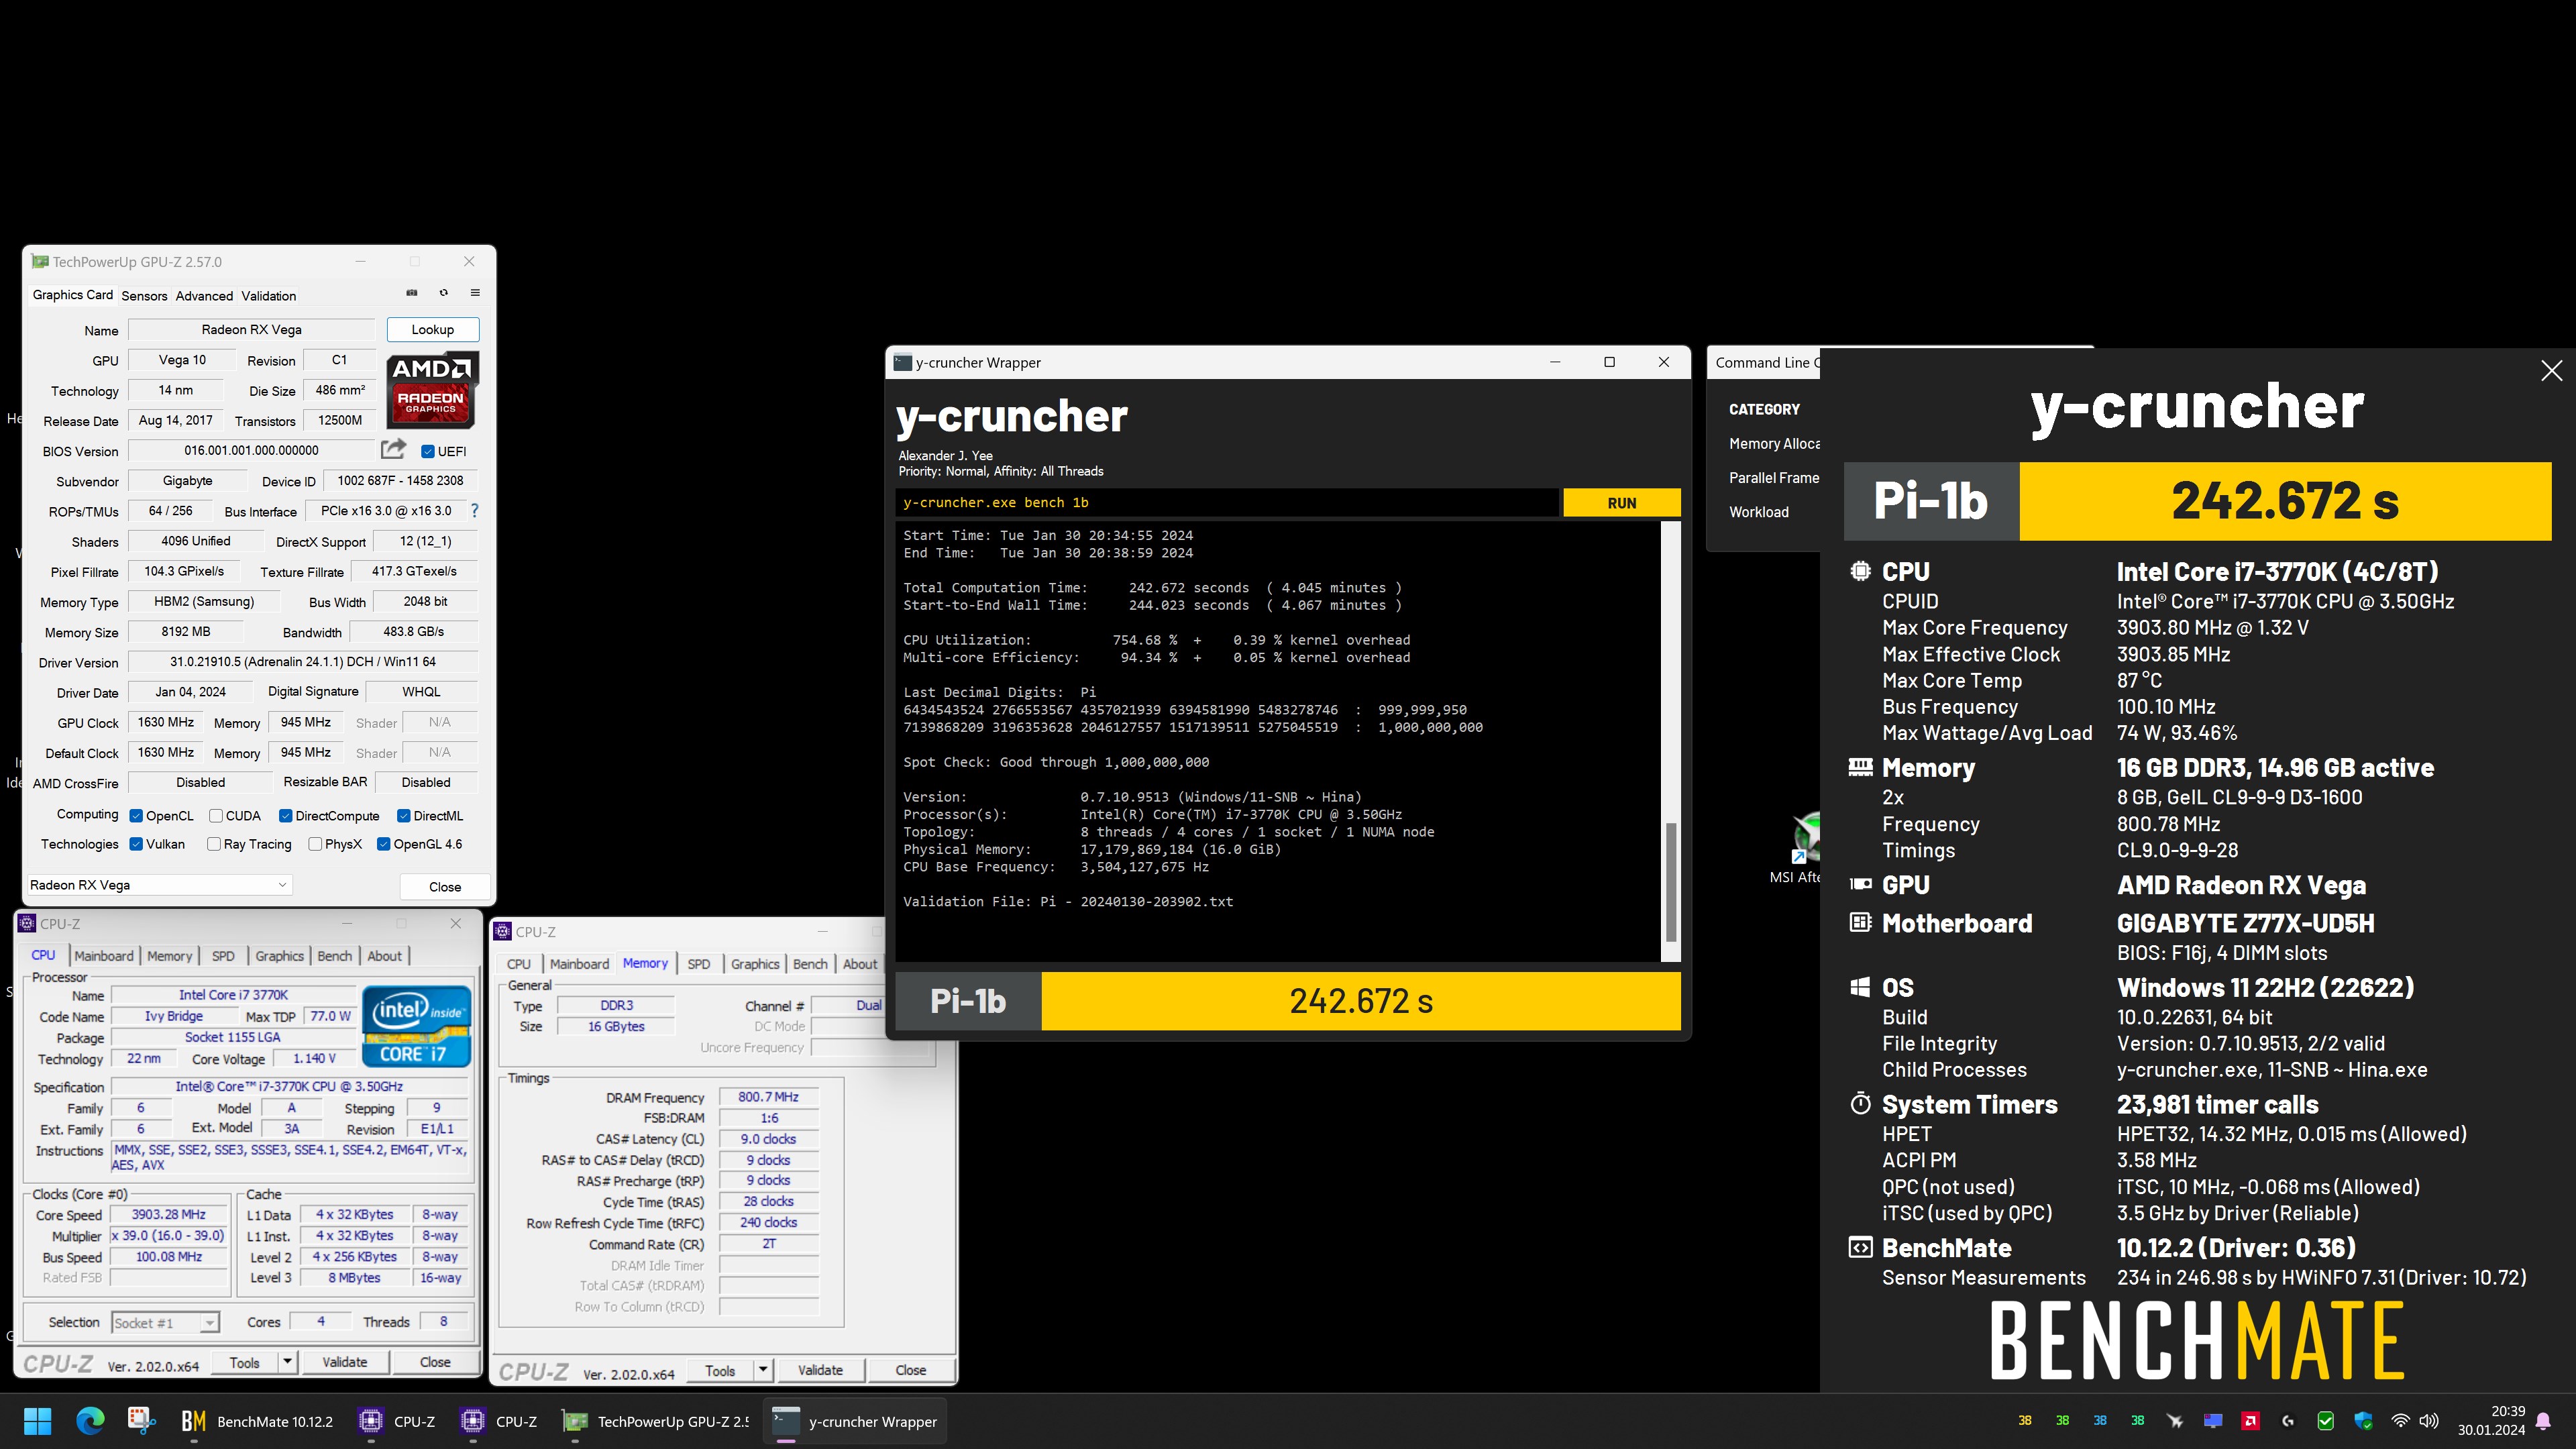Viewport: 2576px width, 1449px height.
Task: Click the y-cruncher Wrapper taskbar button
Action: (855, 1421)
